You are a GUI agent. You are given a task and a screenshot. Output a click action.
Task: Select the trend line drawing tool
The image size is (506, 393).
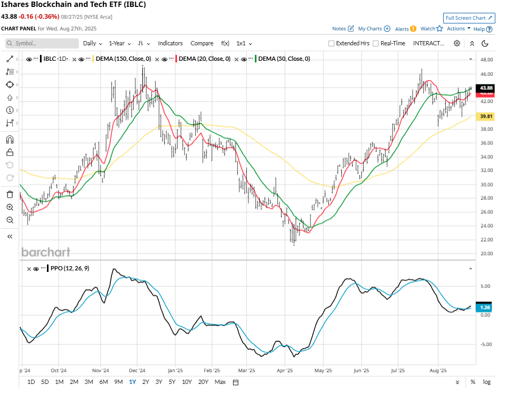point(10,59)
